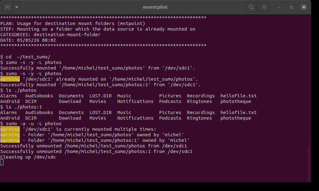The height and width of the screenshot is (191, 319).
Task: Click the 'already mounted on' warning line
Action: (x=99, y=79)
